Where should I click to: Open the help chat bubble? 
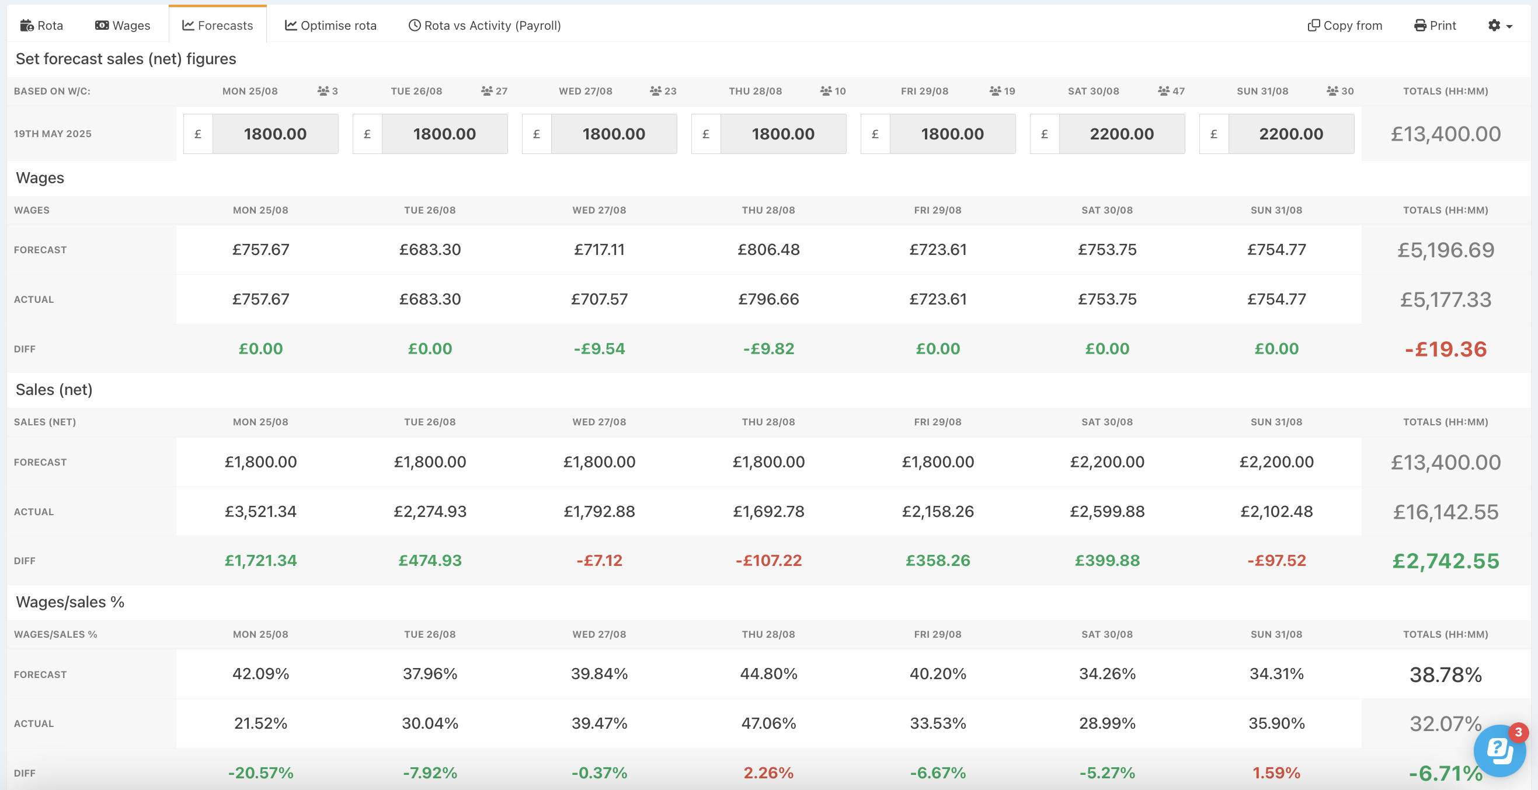(1499, 750)
